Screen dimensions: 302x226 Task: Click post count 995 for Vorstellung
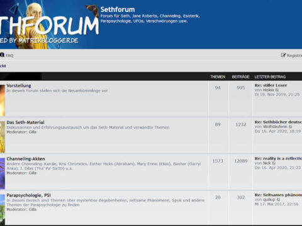[x=241, y=88]
